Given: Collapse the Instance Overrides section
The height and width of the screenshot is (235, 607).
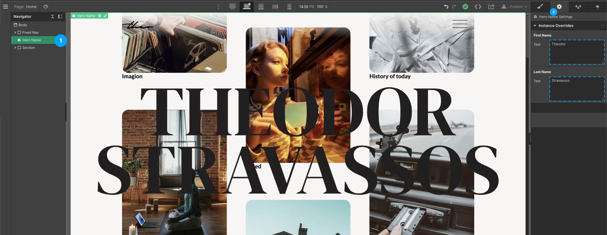Looking at the screenshot, I should click(535, 26).
